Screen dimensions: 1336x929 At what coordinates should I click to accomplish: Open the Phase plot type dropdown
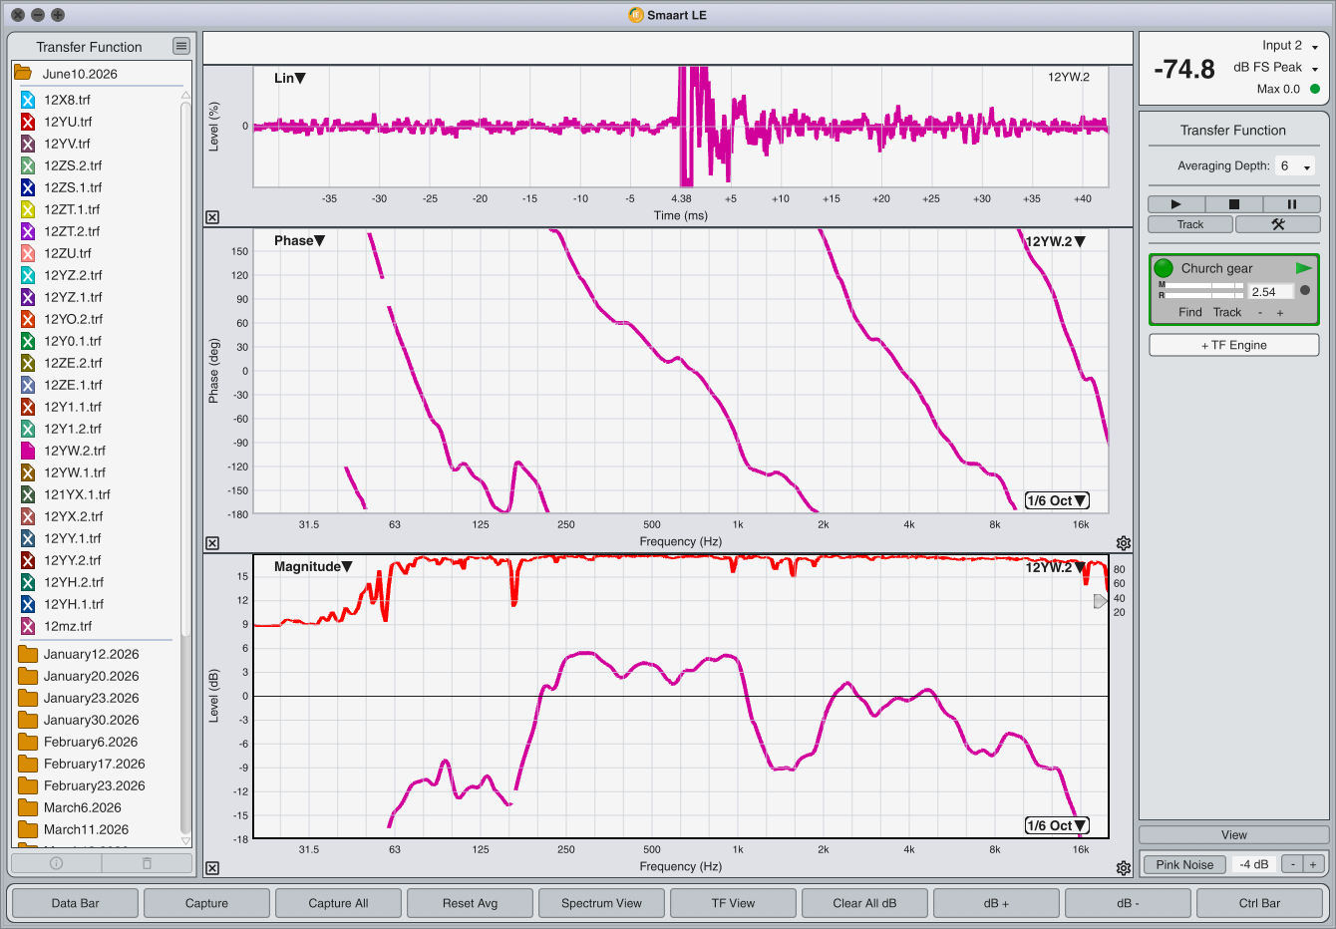click(299, 240)
